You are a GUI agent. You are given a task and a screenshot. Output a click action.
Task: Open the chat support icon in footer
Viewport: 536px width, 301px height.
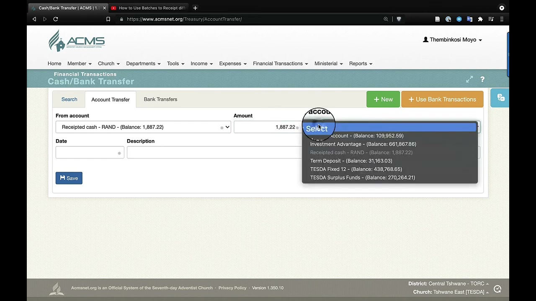click(x=497, y=289)
